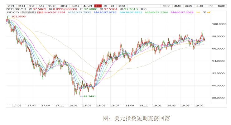Screen dimensions: 231x125
Task: Switch to the 月 monthly chart
Action: pos(113,6)
